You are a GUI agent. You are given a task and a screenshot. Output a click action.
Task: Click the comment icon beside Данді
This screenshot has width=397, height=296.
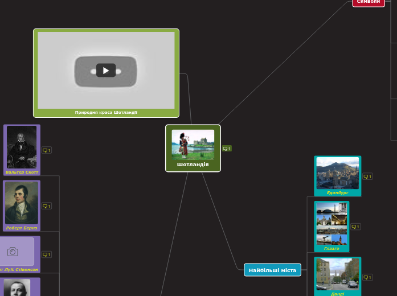(367, 277)
